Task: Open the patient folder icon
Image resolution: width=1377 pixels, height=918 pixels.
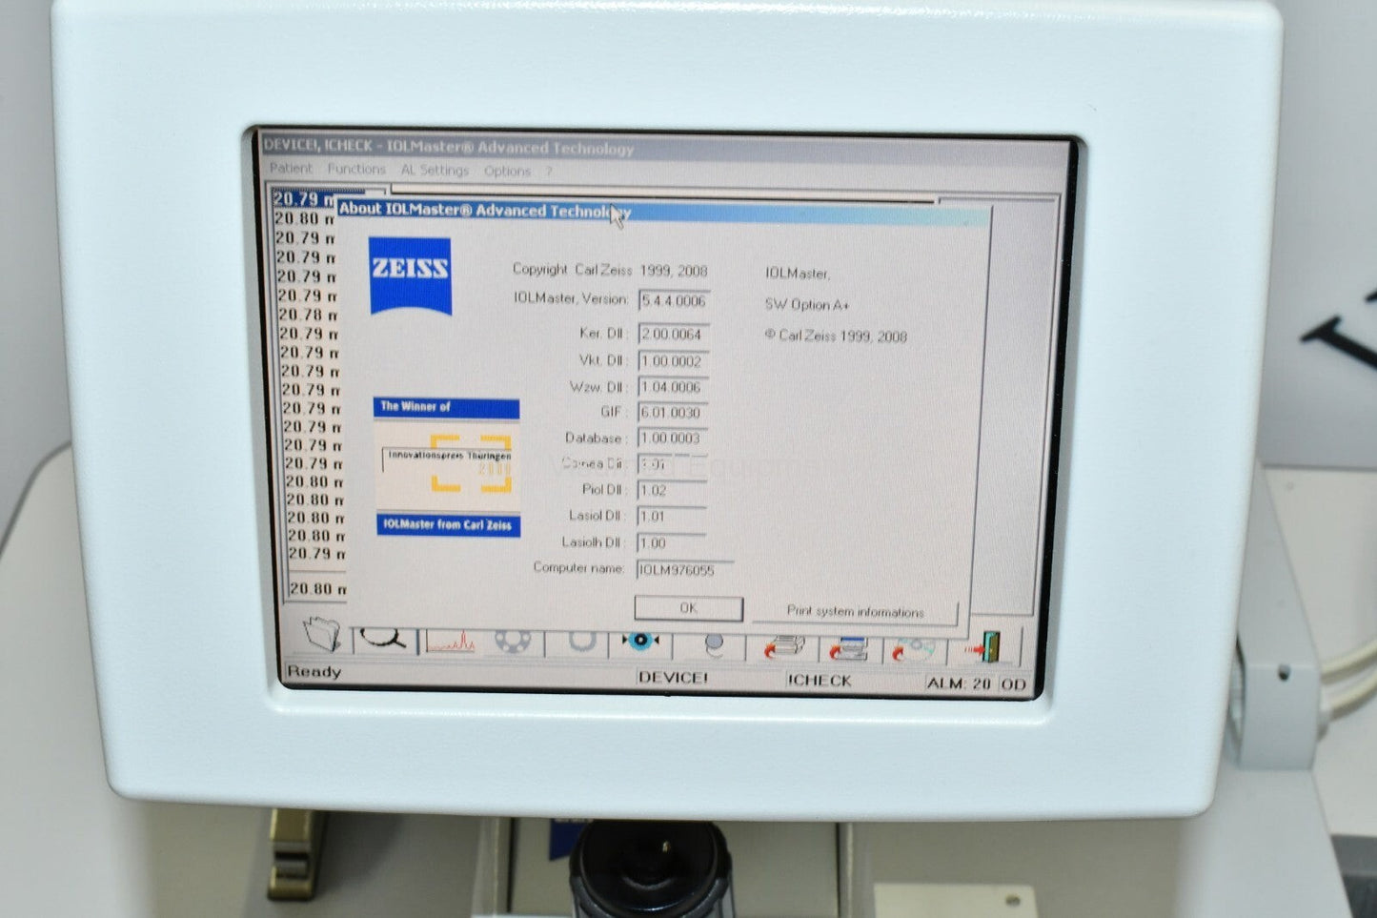Action: (x=321, y=636)
